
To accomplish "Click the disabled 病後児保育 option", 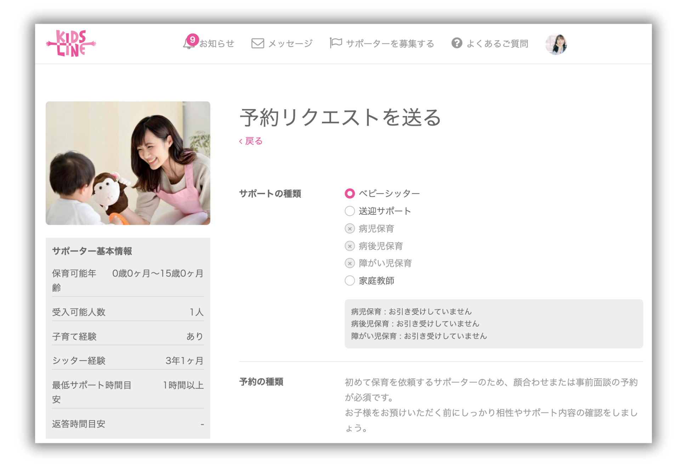I will [x=350, y=246].
